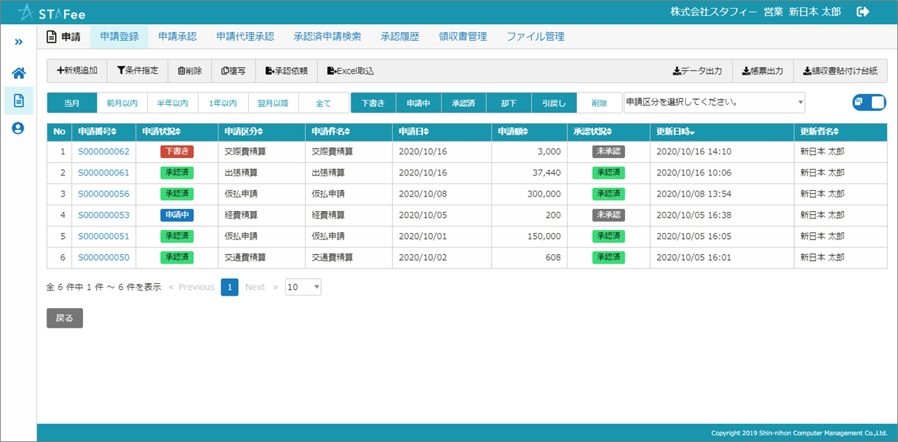Sort by 更新日時 column header
The width and height of the screenshot is (898, 442).
675,132
